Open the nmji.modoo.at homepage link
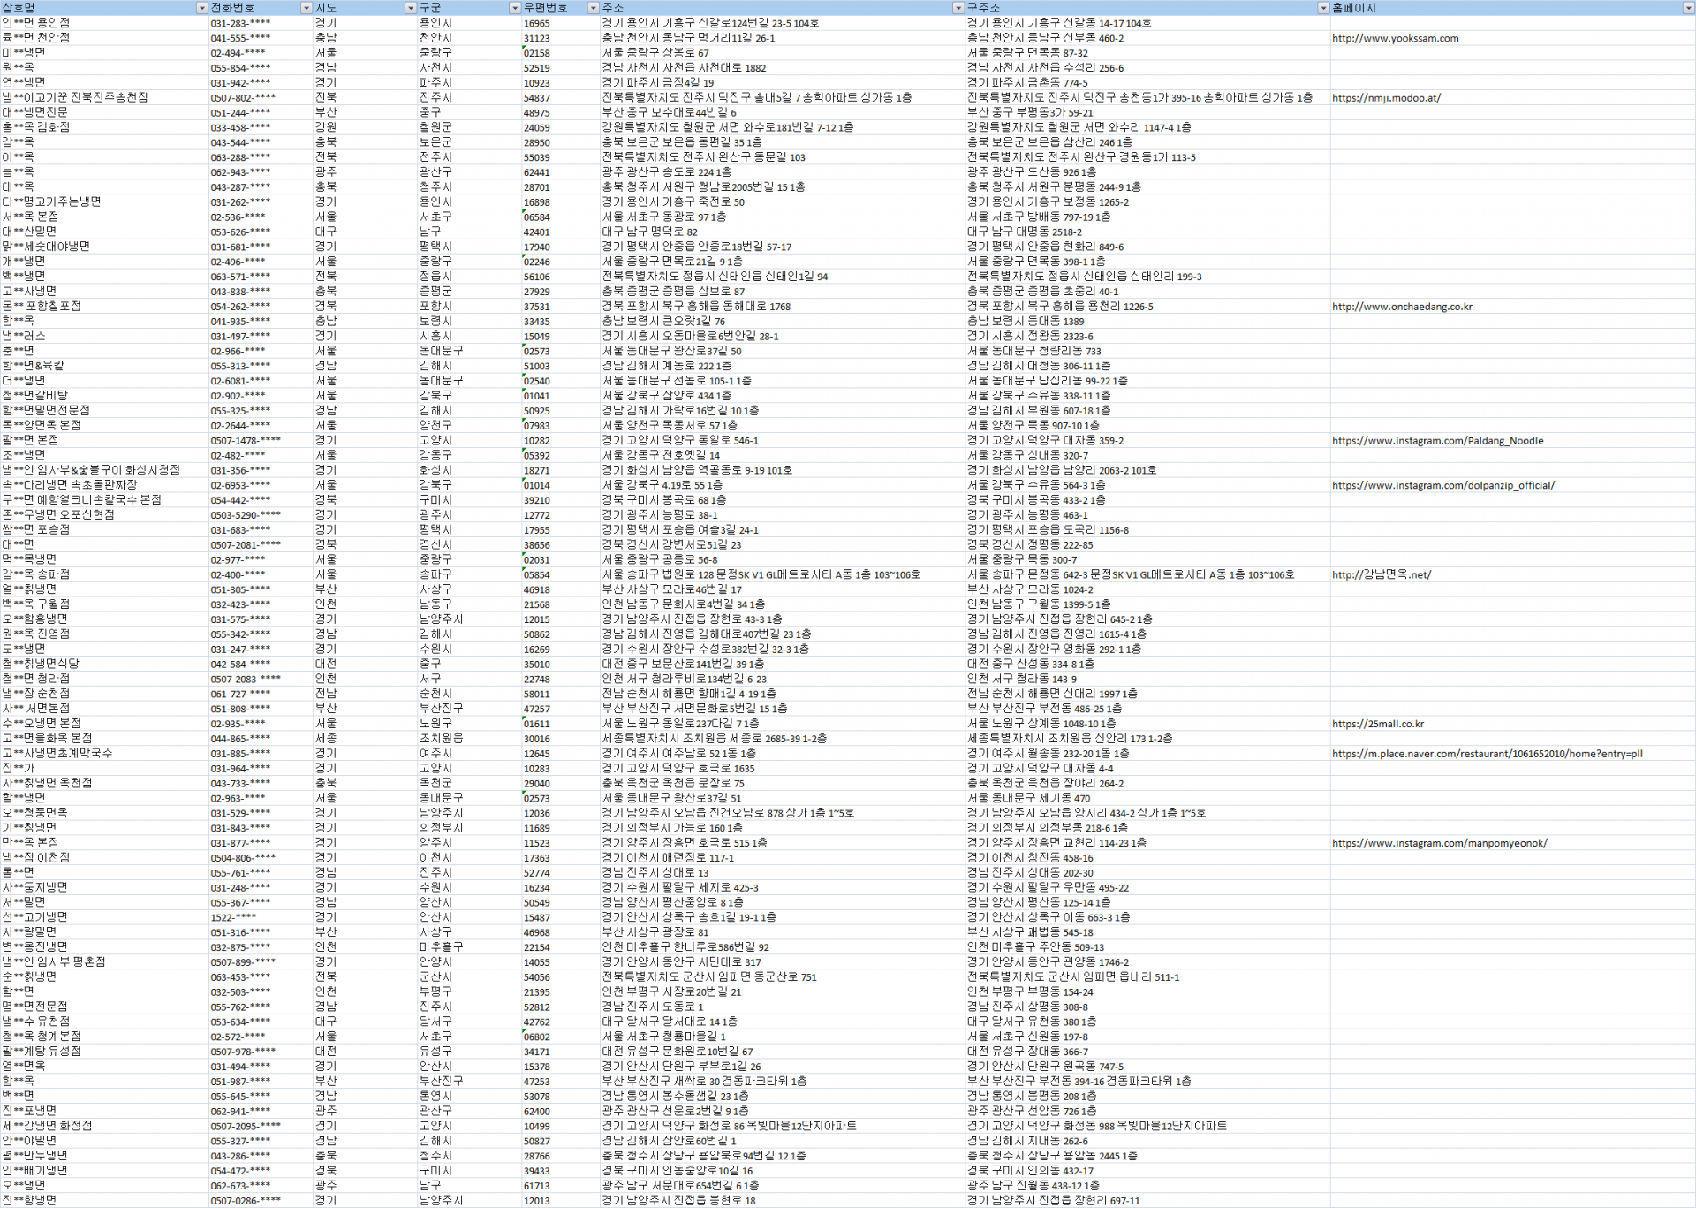1696x1208 pixels. tap(1386, 98)
